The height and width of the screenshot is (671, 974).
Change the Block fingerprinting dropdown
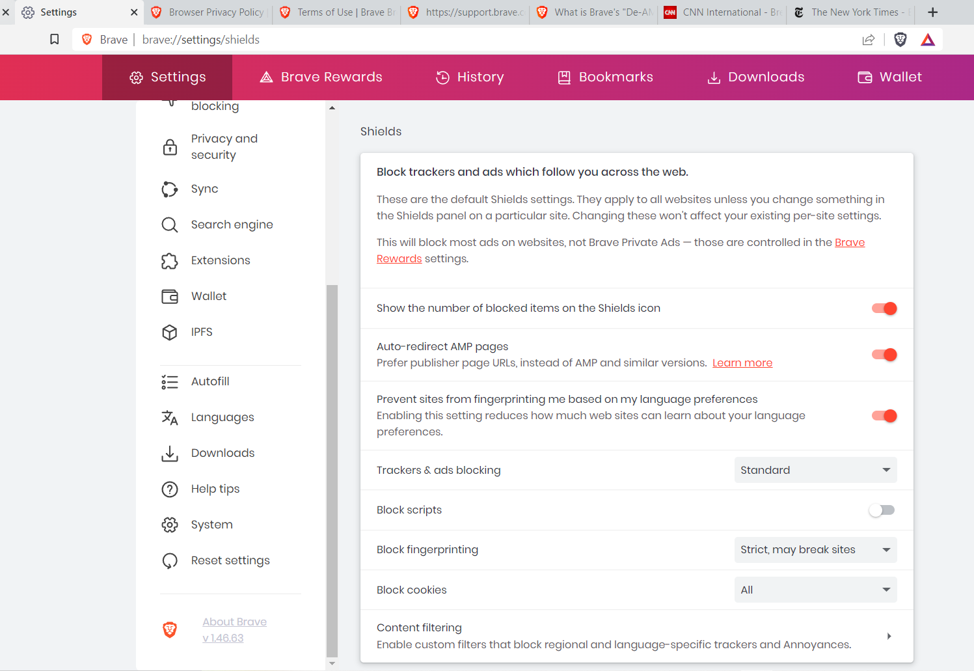coord(815,550)
